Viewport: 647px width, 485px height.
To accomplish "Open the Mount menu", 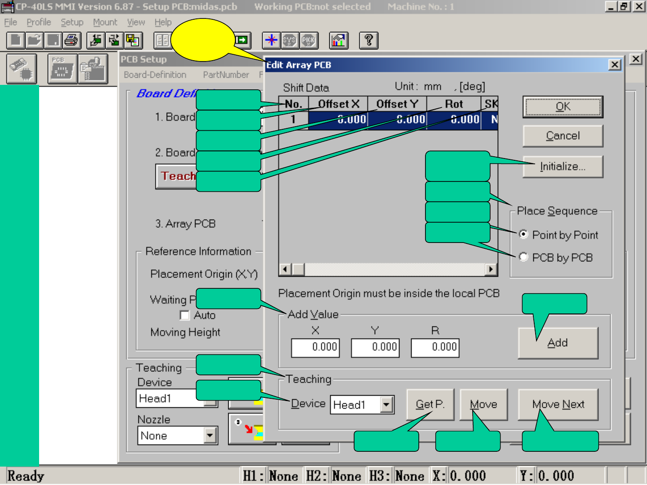I will click(105, 22).
